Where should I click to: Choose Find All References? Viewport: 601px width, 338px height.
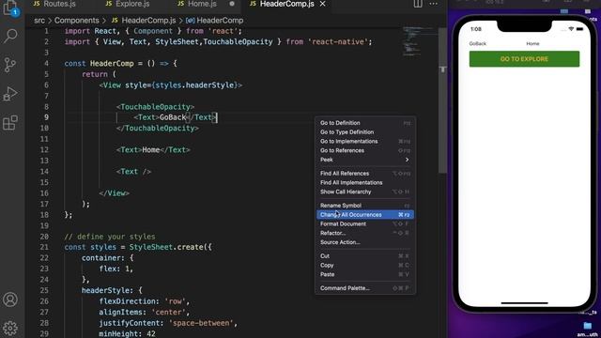[365, 174]
